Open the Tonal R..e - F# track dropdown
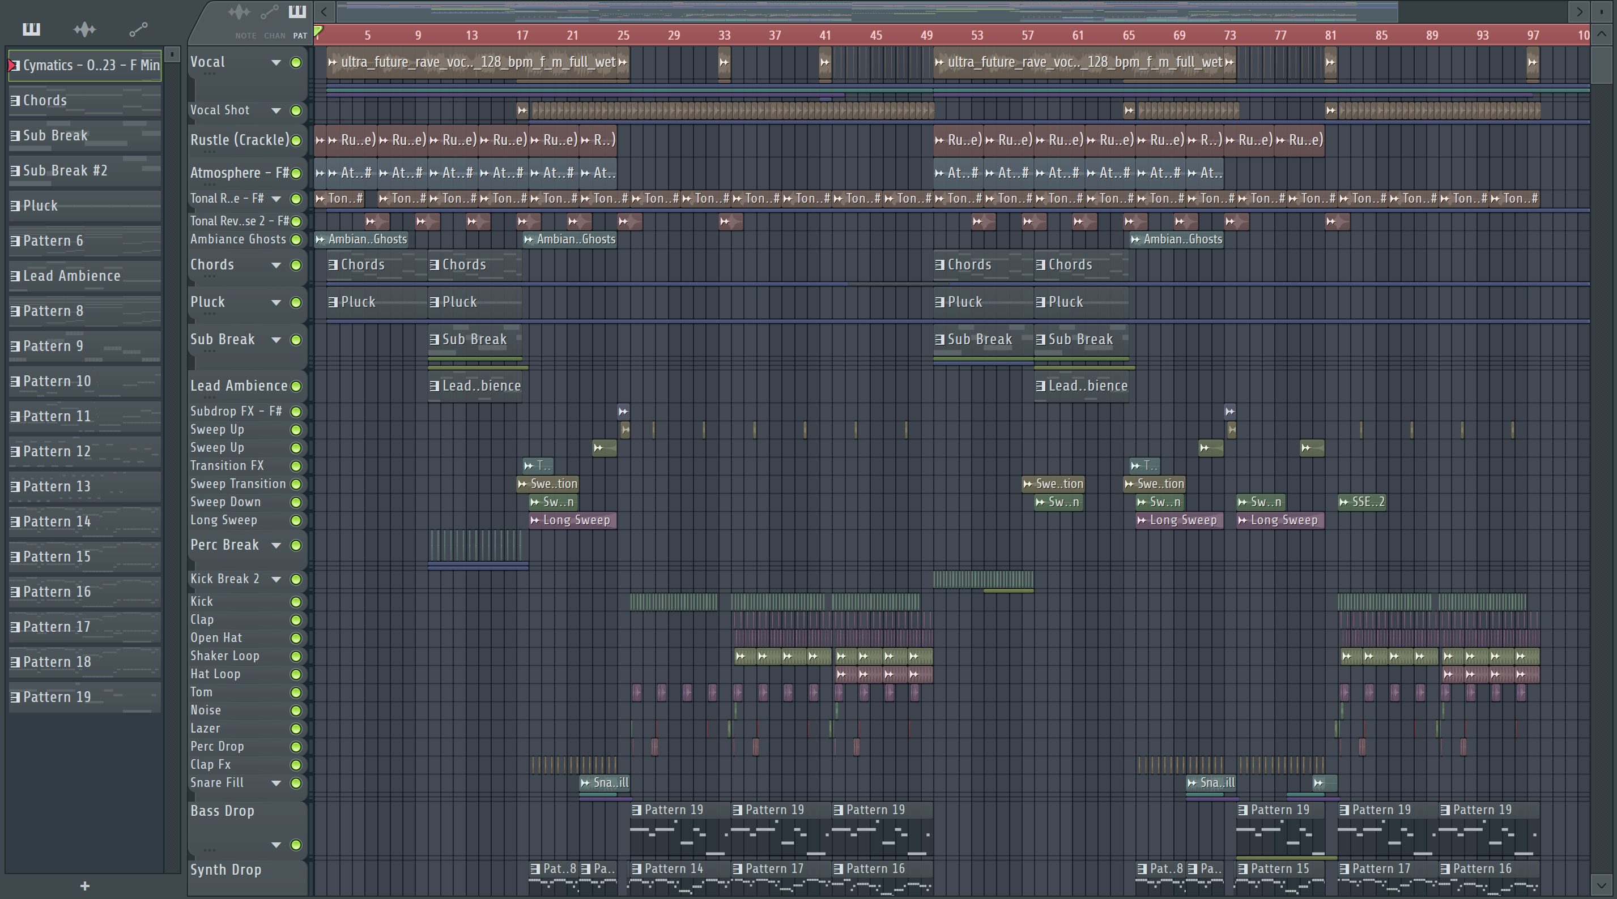Viewport: 1617px width, 899px height. [x=275, y=199]
